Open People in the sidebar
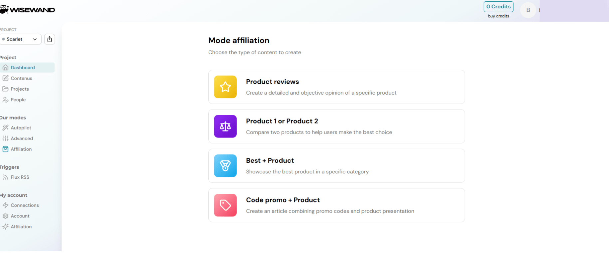The width and height of the screenshot is (609, 253). coord(18,100)
